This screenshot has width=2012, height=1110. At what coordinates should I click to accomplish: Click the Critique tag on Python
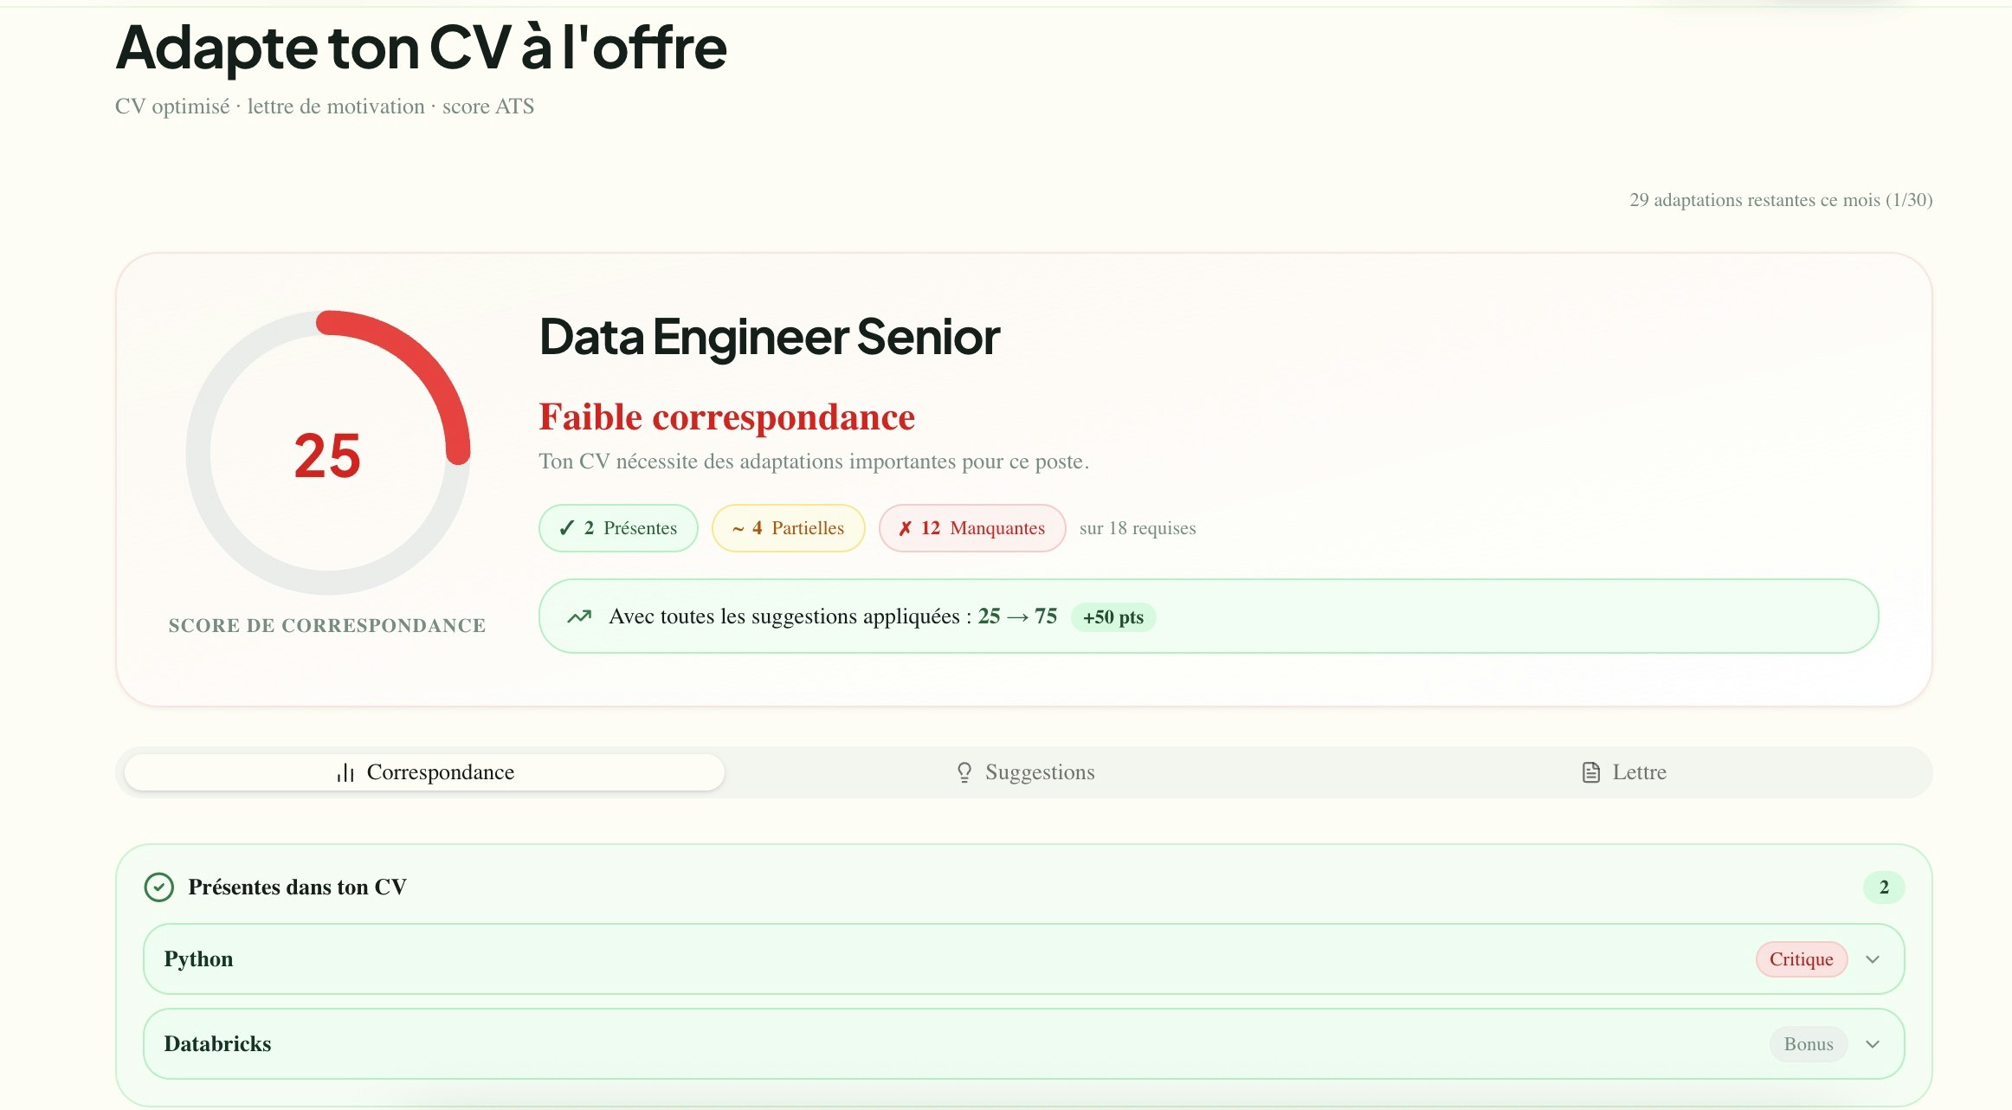click(1801, 959)
